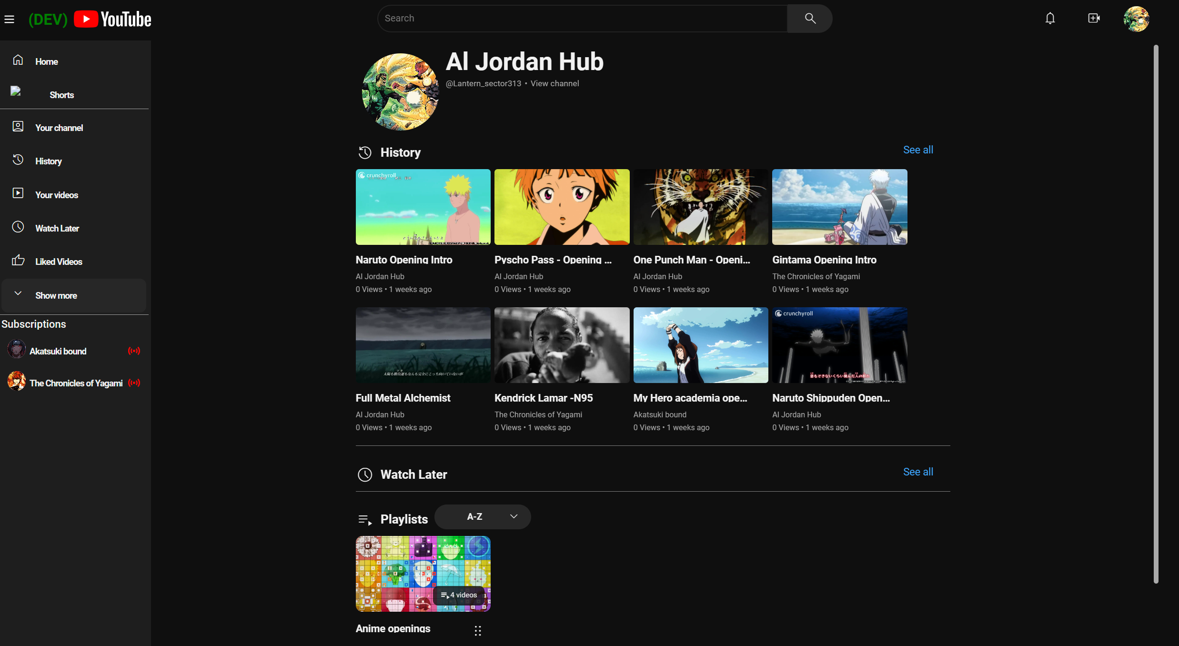Open the notifications bell

pos(1050,19)
